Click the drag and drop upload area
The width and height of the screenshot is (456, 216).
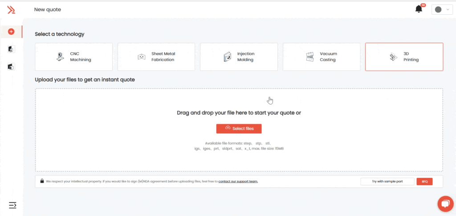[x=239, y=102]
